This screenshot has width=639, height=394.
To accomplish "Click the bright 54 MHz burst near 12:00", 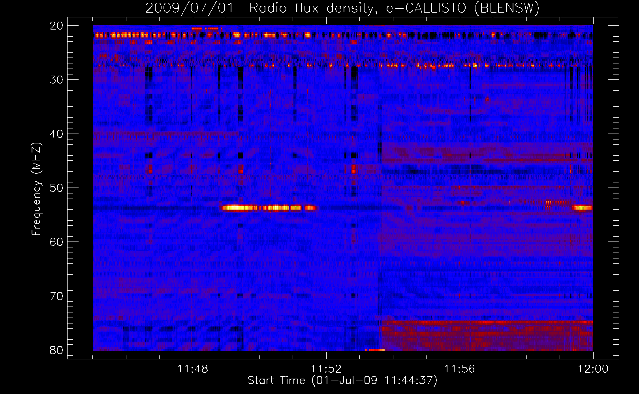I will pos(583,208).
